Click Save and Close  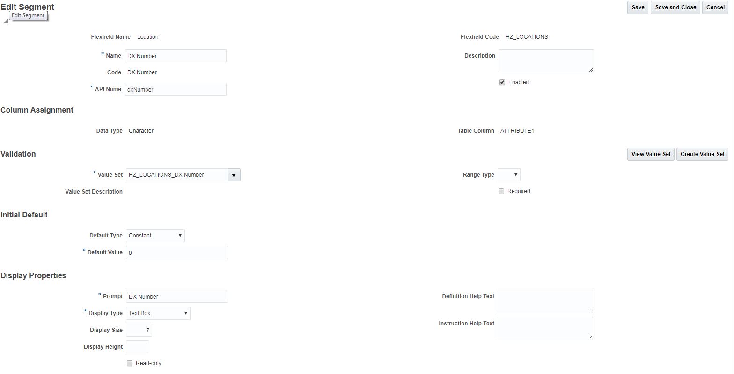point(675,7)
